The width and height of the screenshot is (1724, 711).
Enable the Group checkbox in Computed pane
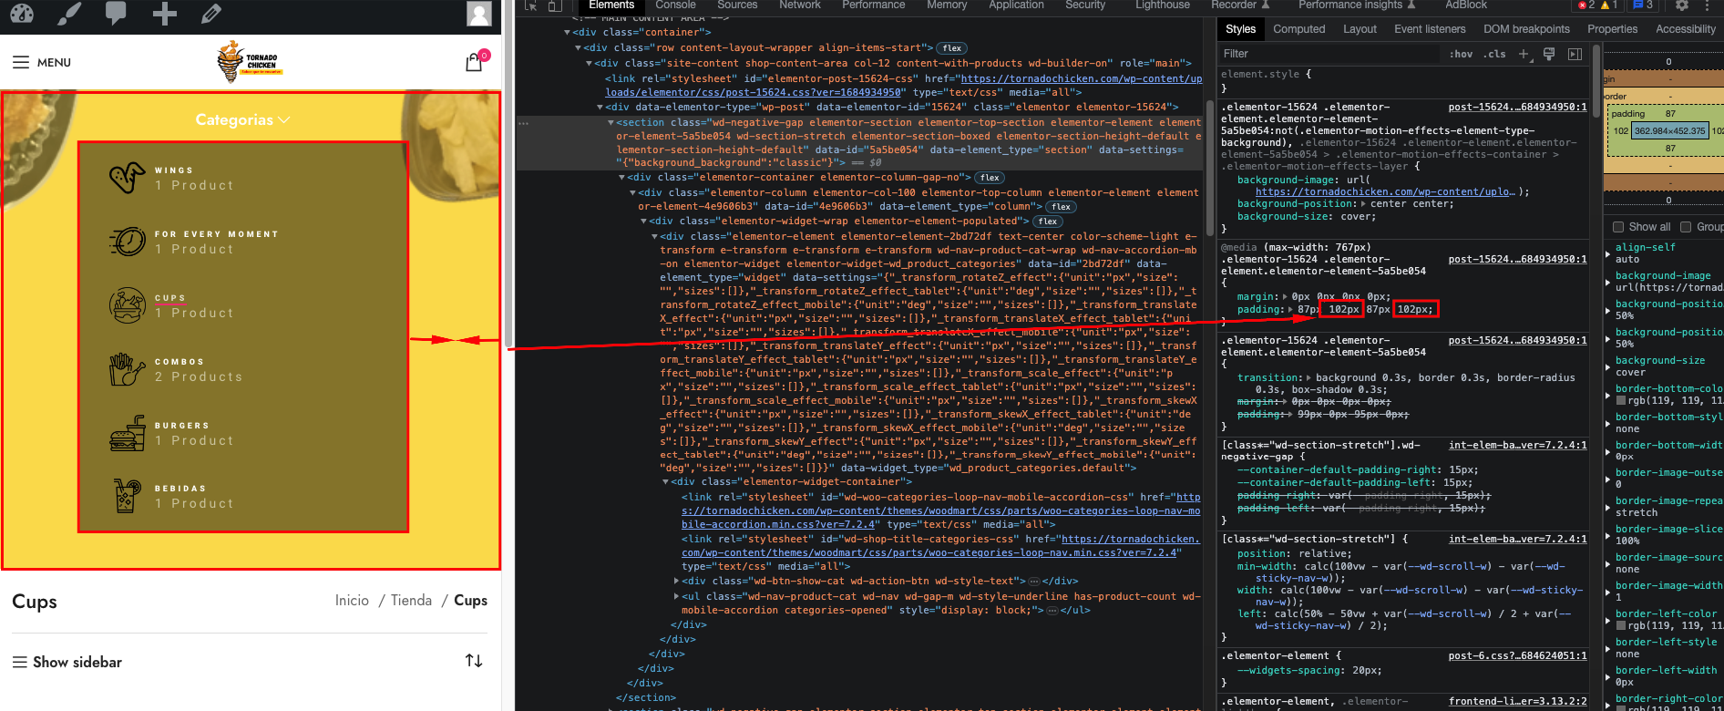coord(1686,227)
